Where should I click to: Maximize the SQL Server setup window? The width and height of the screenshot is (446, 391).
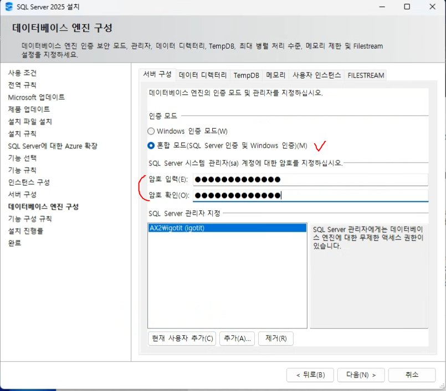[407, 7]
